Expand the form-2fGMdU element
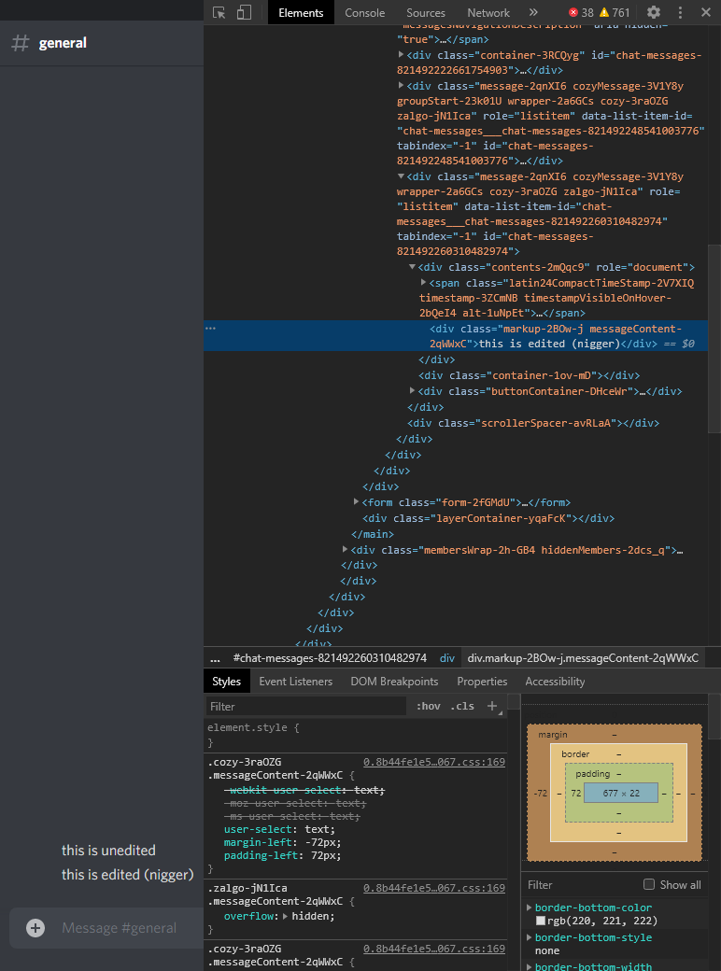This screenshot has height=971, width=721. (356, 501)
